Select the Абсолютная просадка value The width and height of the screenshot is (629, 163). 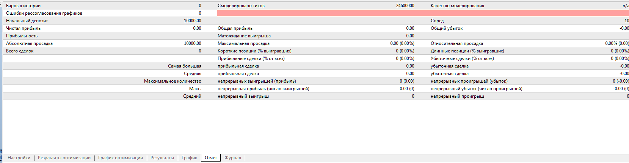click(193, 43)
